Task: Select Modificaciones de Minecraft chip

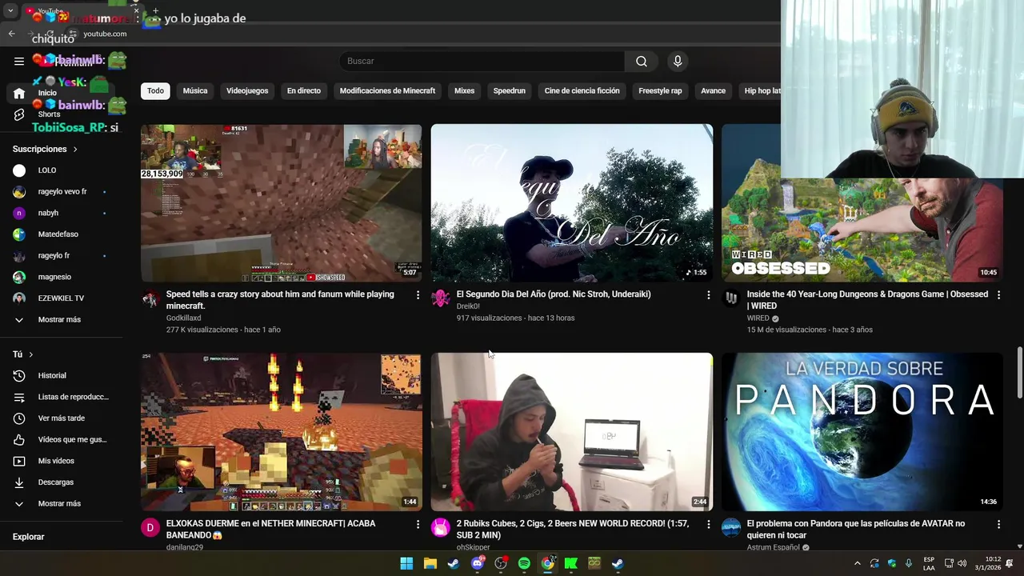Action: pyautogui.click(x=387, y=91)
